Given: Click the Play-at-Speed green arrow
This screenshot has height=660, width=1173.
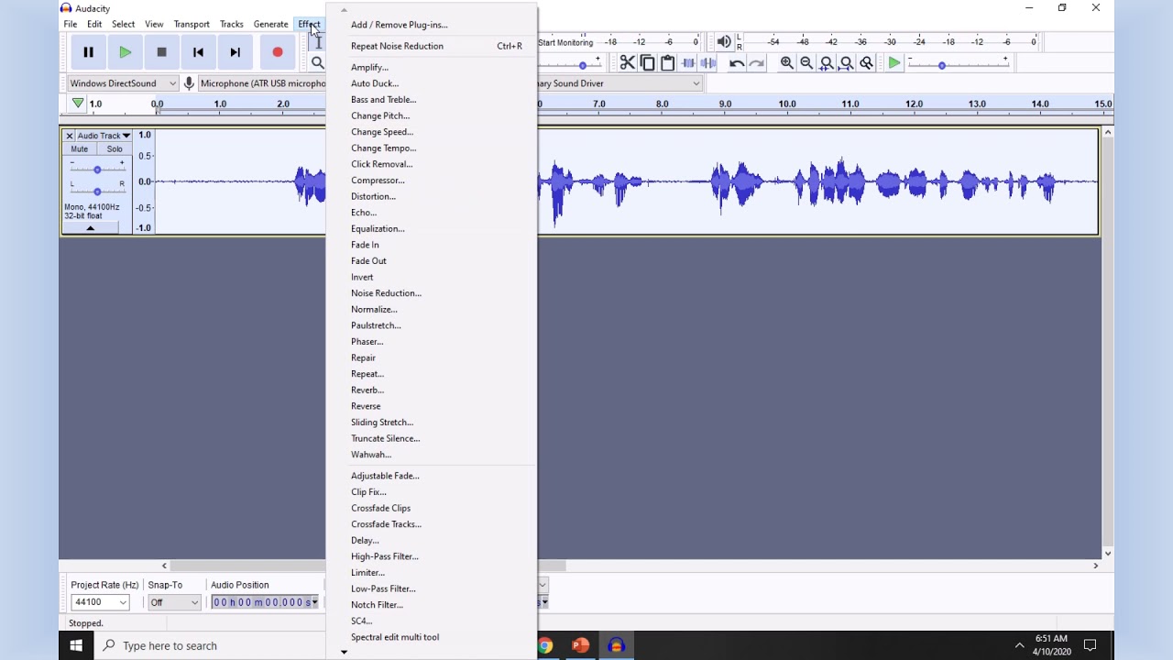Looking at the screenshot, I should coord(894,63).
